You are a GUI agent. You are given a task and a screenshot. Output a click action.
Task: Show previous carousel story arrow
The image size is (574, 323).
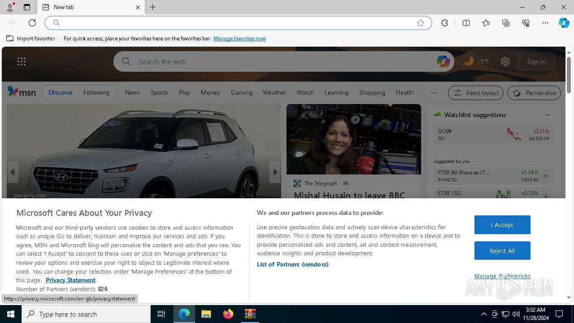click(13, 172)
